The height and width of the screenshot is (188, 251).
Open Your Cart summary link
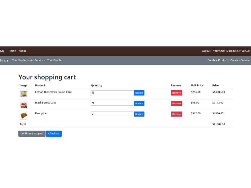(231, 51)
